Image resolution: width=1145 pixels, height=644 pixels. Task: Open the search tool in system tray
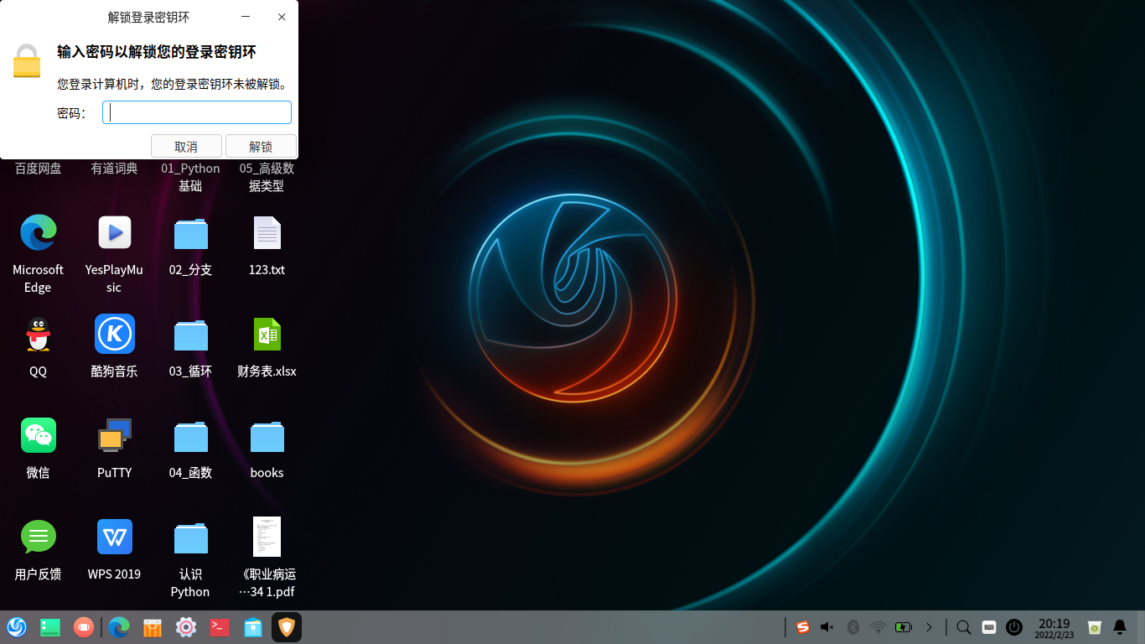click(x=963, y=626)
